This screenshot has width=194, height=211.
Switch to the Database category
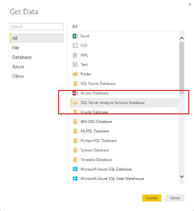coord(37,57)
